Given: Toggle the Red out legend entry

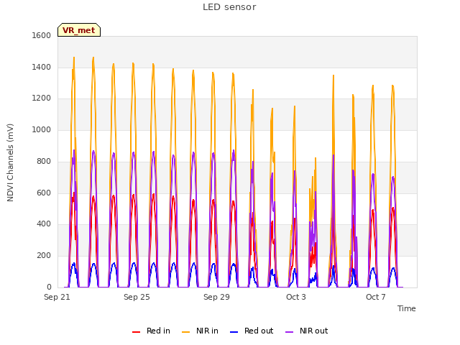Looking at the screenshot, I should [252, 331].
